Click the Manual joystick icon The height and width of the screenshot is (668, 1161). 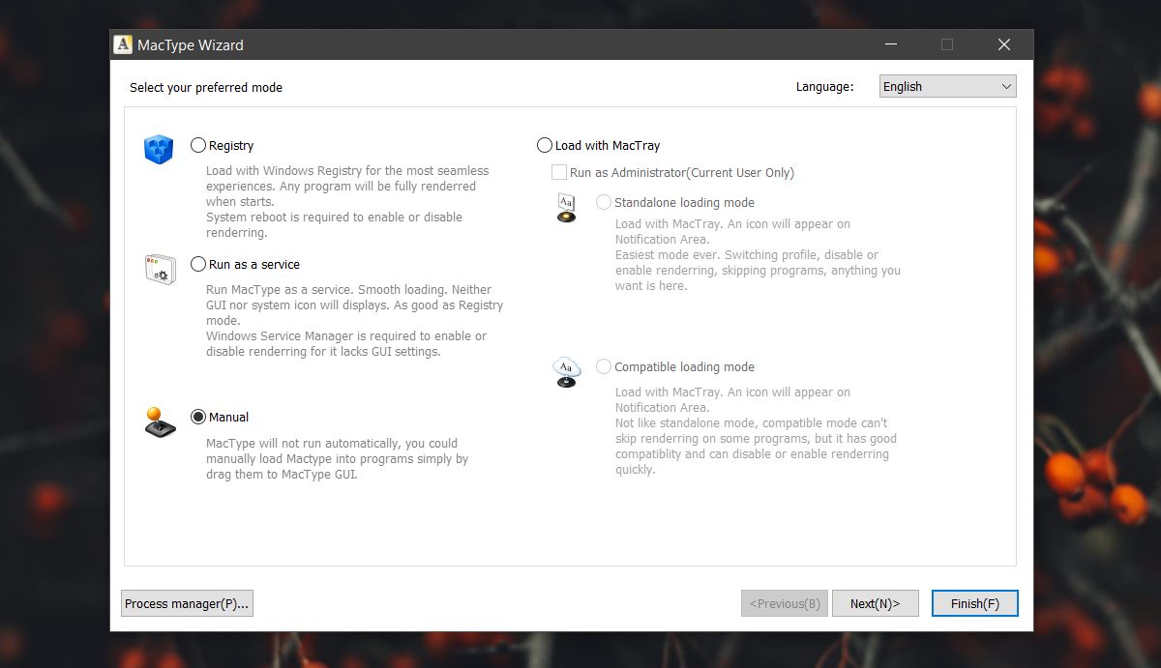coord(160,422)
